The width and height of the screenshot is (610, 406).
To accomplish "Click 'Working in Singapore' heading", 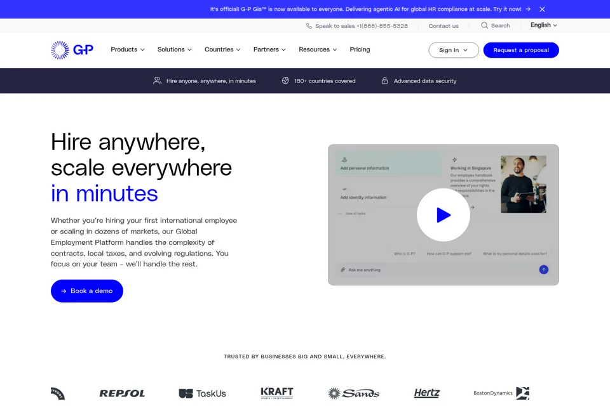I will click(471, 168).
